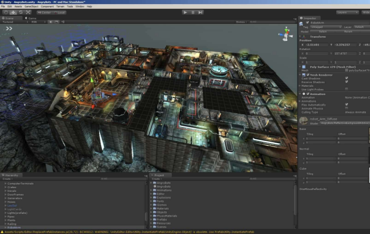Click the AngryBots scene file icon

(x=154, y=186)
